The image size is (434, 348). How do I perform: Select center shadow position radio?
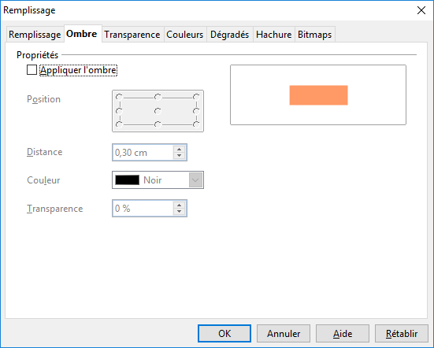tap(158, 111)
